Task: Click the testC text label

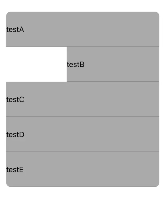Action: 15,100
